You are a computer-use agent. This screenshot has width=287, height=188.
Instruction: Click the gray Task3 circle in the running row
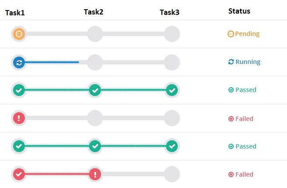click(172, 62)
